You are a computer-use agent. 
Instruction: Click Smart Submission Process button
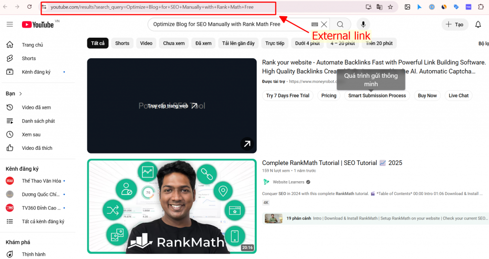(377, 96)
